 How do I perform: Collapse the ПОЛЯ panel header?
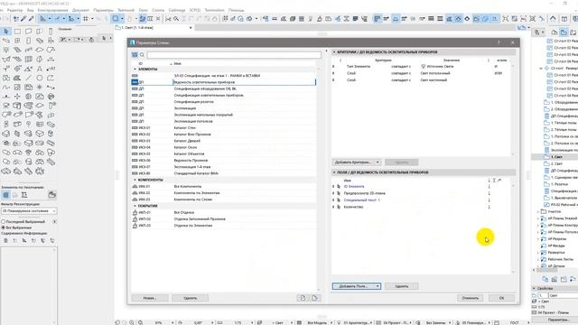click(334, 172)
